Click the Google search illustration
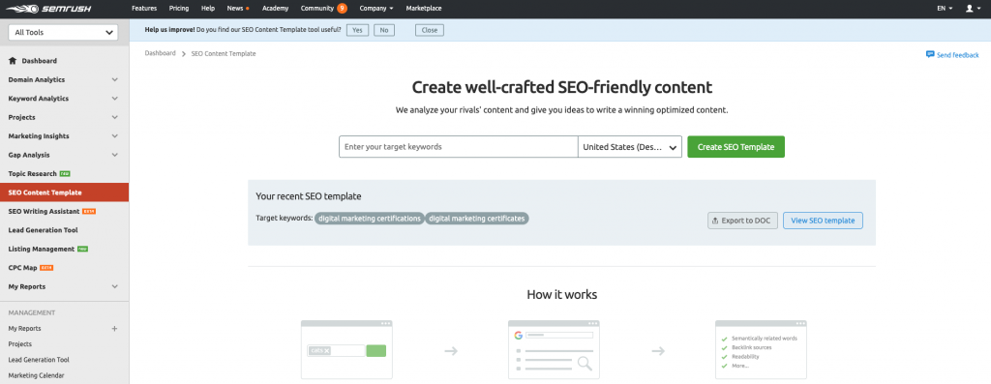991x384 pixels. (554, 350)
